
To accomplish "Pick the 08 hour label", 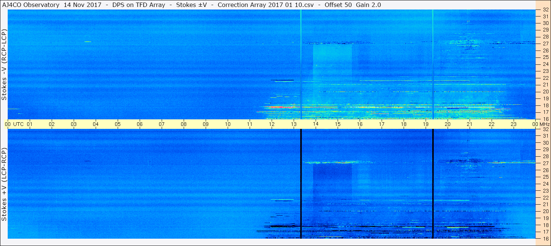I will click(184, 124).
